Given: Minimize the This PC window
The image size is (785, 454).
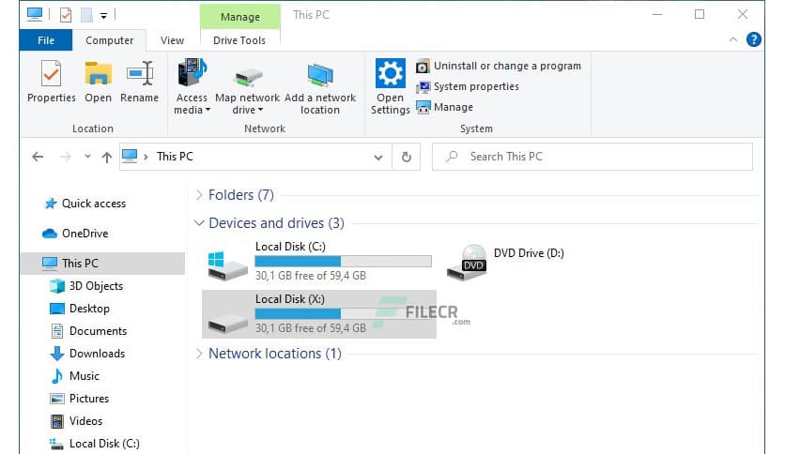Looking at the screenshot, I should pyautogui.click(x=657, y=14).
